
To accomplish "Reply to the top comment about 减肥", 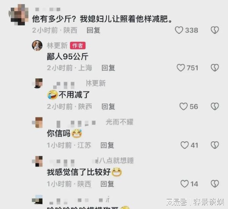I will click(x=93, y=30).
